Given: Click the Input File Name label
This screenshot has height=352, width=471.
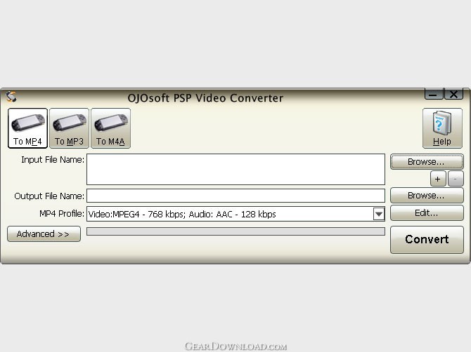Looking at the screenshot, I should [53, 160].
